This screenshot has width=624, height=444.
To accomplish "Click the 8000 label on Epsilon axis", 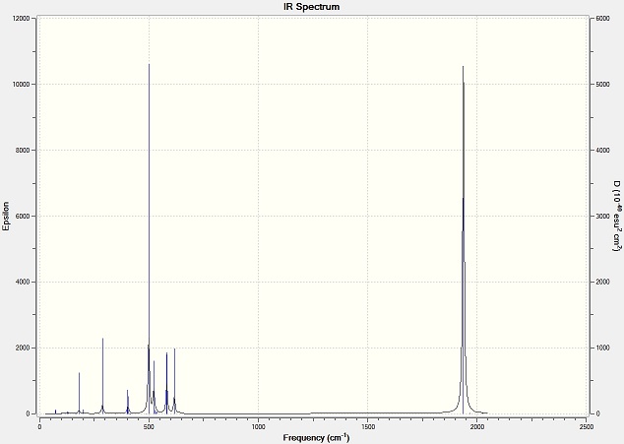I will click(x=24, y=150).
